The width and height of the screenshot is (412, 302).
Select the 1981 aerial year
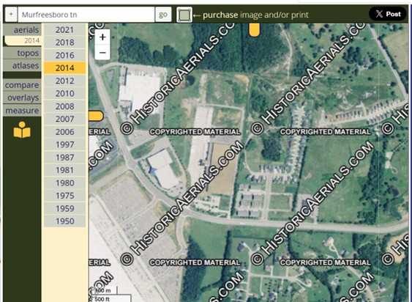click(x=64, y=170)
